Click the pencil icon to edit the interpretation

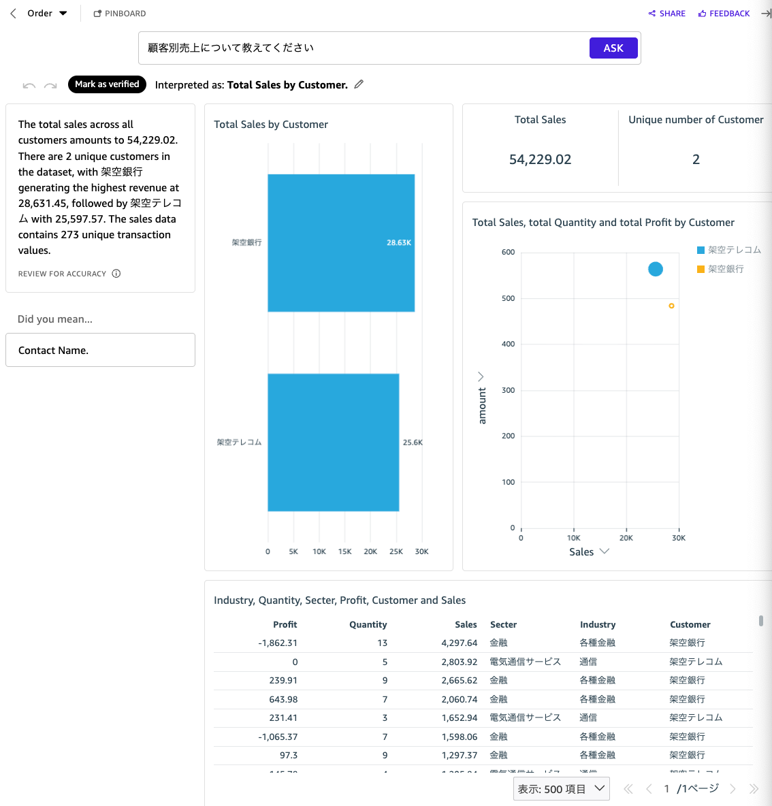[x=359, y=84]
